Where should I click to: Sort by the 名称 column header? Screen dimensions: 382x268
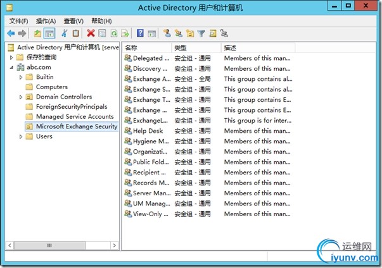[147, 48]
